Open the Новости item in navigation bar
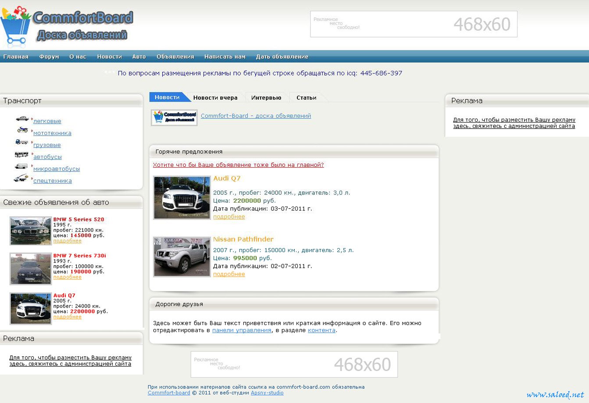Viewport: 589px width, 403px height. 109,56
